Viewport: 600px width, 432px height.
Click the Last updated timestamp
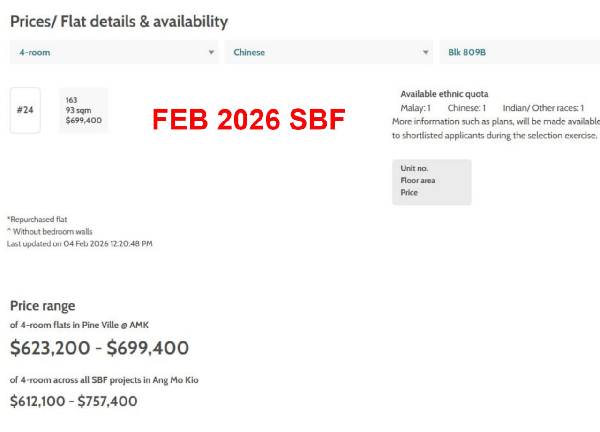coord(80,243)
